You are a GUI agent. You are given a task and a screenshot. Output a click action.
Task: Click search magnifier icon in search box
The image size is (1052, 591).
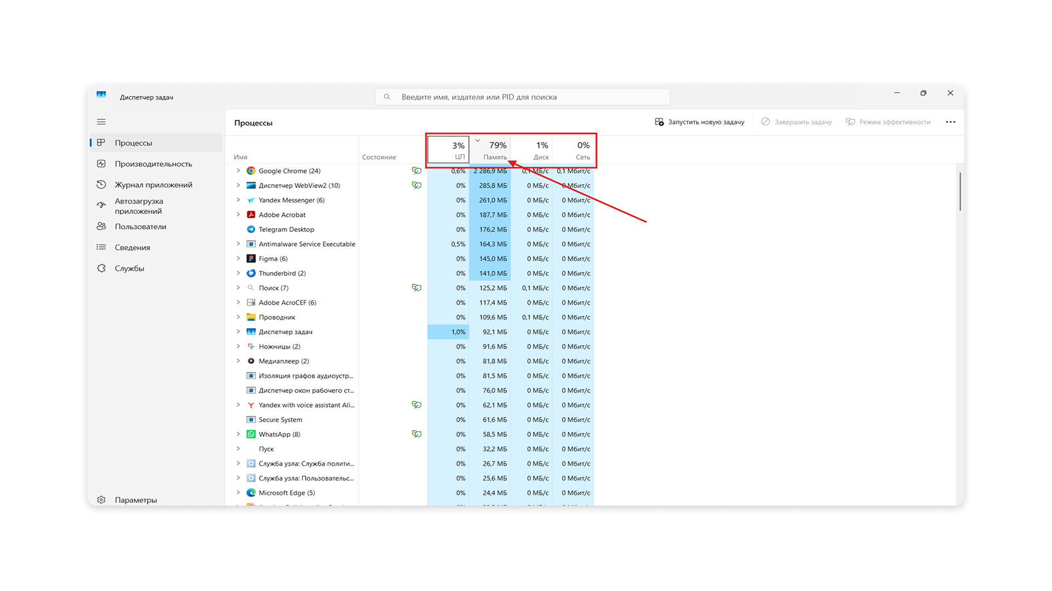tap(387, 97)
